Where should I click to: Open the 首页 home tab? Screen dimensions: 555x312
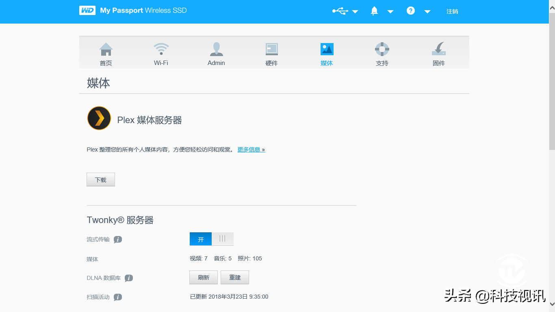tap(106, 54)
